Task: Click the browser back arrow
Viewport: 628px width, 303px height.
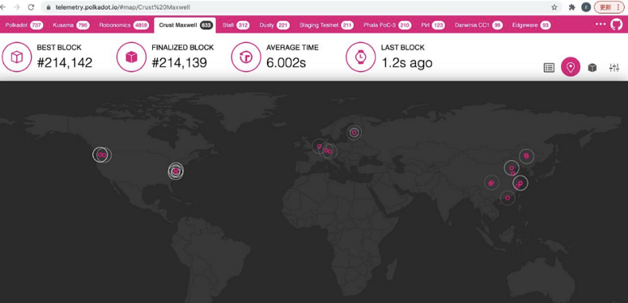Action: pos(3,7)
